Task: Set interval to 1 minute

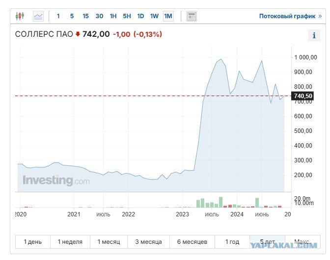Action: (58, 16)
